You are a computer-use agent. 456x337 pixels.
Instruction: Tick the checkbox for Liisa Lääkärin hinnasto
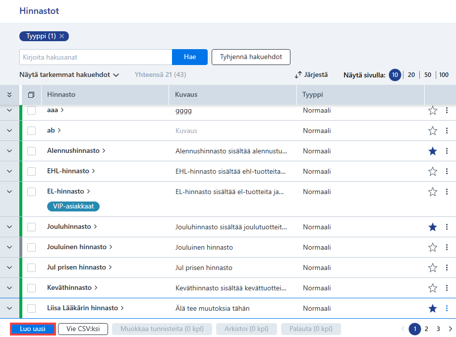(x=31, y=308)
